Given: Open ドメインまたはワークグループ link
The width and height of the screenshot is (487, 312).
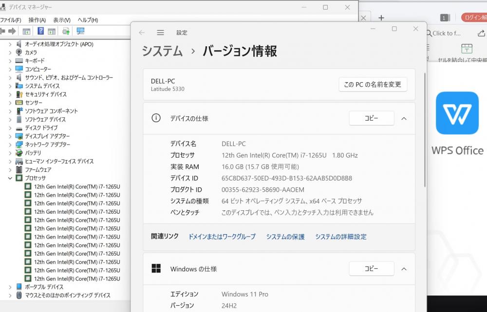Looking at the screenshot, I should [x=222, y=237].
